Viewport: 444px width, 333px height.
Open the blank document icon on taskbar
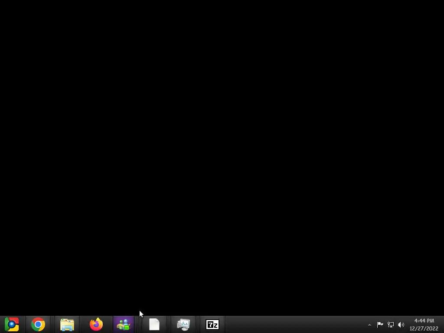click(x=154, y=324)
